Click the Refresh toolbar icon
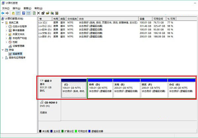This screenshot has width=198, height=138. click(34, 13)
